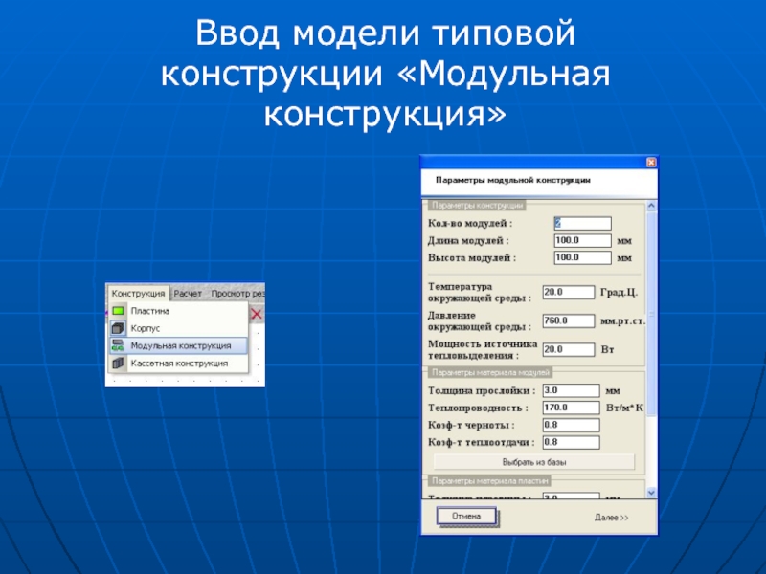Image resolution: width=766 pixels, height=574 pixels.
Task: Click the Далее >> button
Action: tap(611, 517)
